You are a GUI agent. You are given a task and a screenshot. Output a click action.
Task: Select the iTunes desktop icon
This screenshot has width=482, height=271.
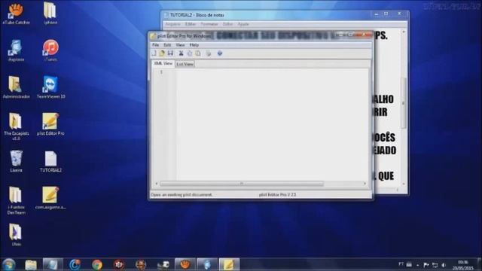[x=50, y=50]
